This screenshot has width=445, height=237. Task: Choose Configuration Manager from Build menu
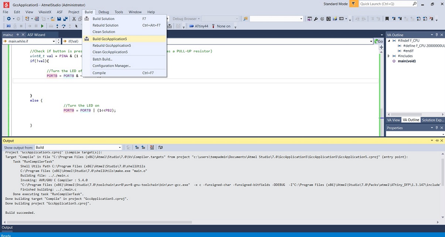click(113, 66)
